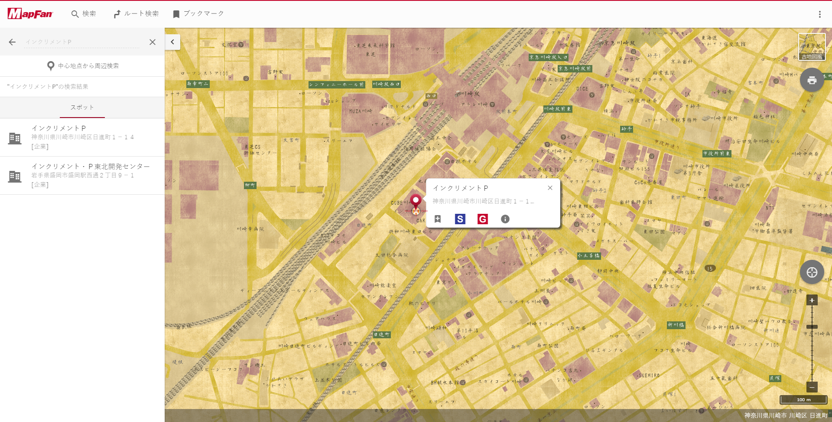832x422 pixels.
Task: Click the blue S icon in popup
Action: (460, 219)
